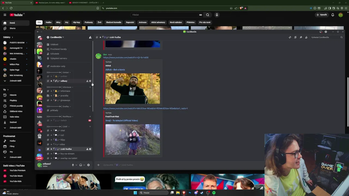Viewport: 349px width, 196px height.
Task: Add a channel to the Notifikace category
Action: point(90,117)
